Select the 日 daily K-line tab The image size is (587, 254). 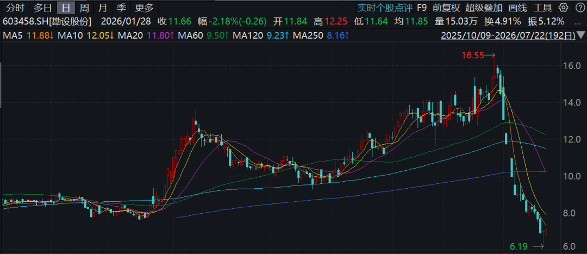pos(66,7)
